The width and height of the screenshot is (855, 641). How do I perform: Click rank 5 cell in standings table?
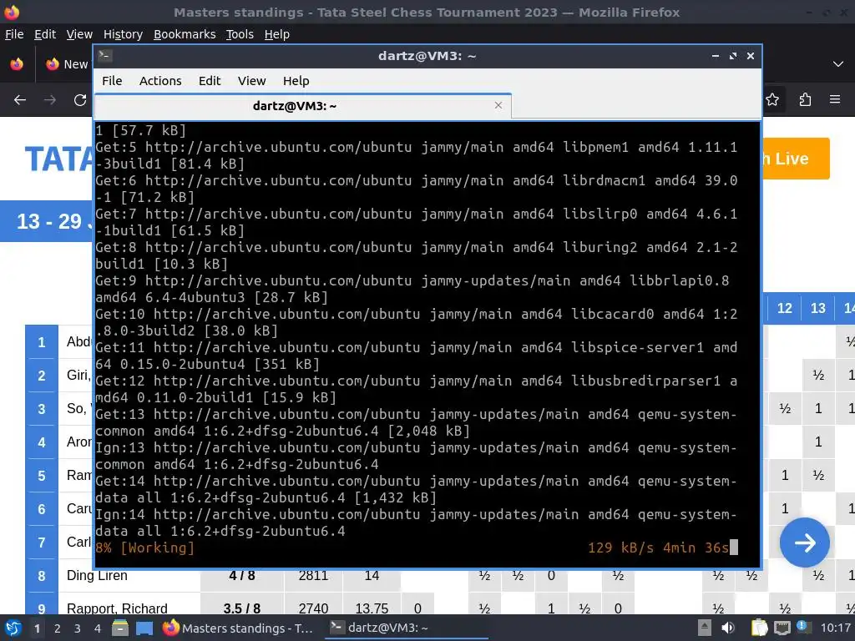pos(42,476)
